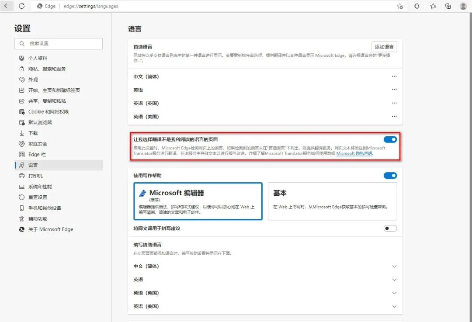Click the Edge icon beside 关于 Microsoft Edge
Screen dimensions: 472x322
coord(22,229)
